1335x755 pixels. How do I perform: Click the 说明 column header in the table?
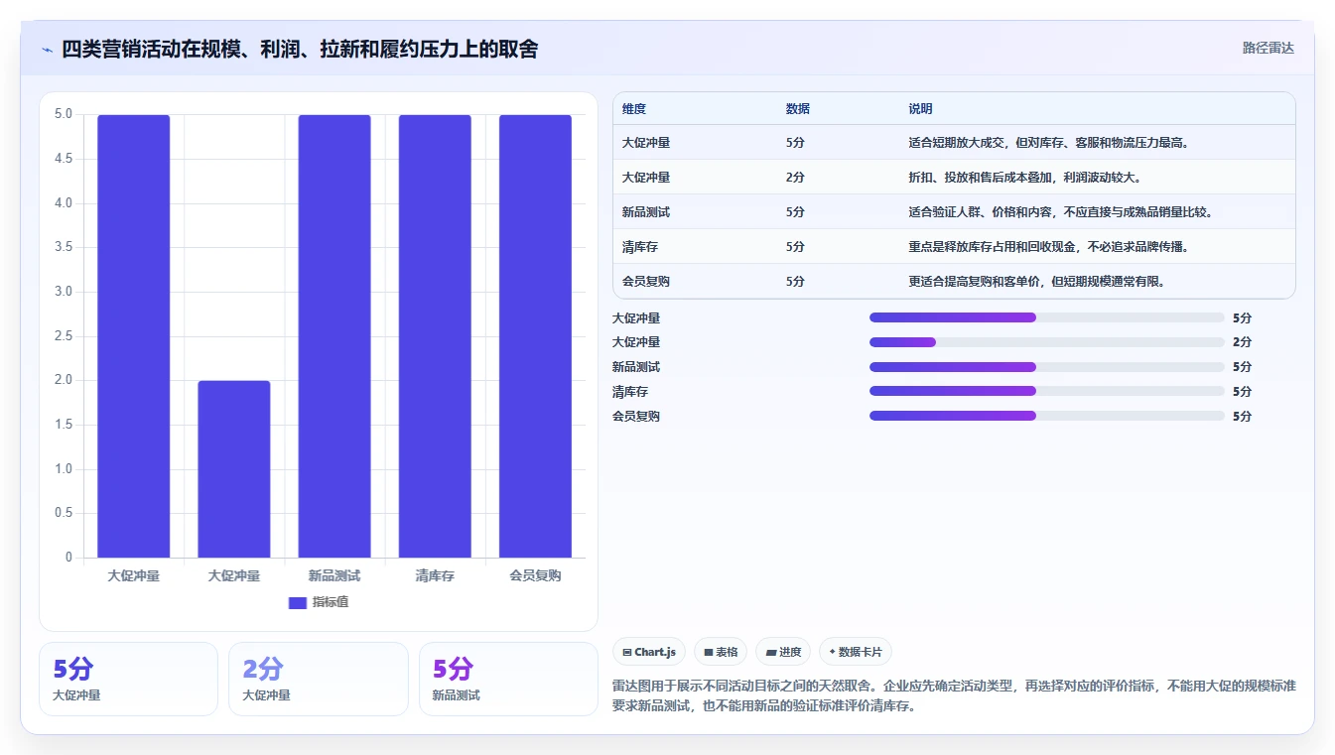pos(920,109)
